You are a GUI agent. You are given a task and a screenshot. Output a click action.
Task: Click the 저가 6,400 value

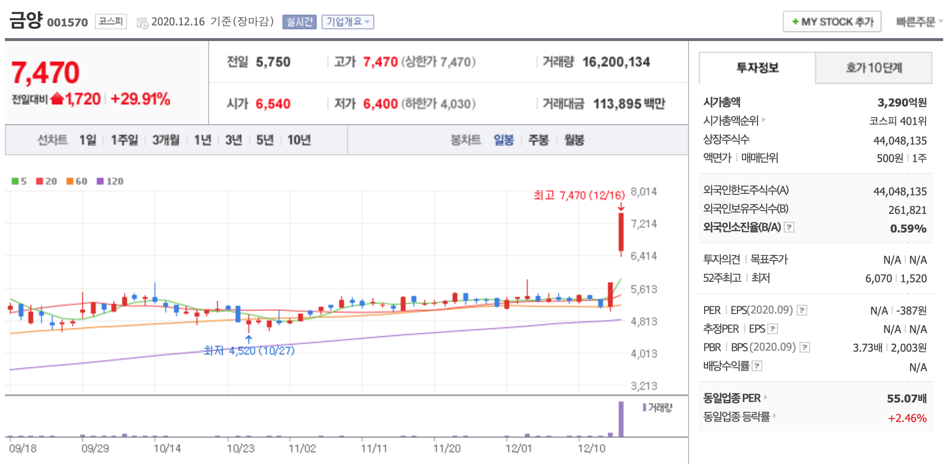tap(380, 104)
